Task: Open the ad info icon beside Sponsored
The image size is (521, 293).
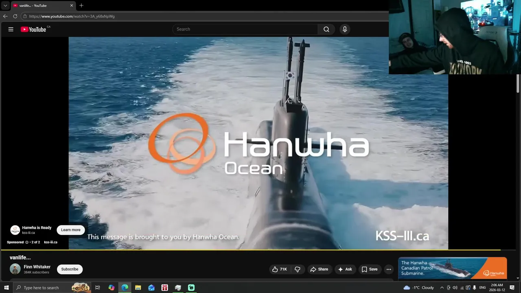Action: [x=27, y=242]
